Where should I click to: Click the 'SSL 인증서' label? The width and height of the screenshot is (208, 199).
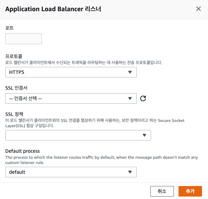click(16, 88)
